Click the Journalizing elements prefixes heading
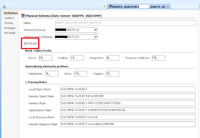The image size is (200, 138). point(47,67)
